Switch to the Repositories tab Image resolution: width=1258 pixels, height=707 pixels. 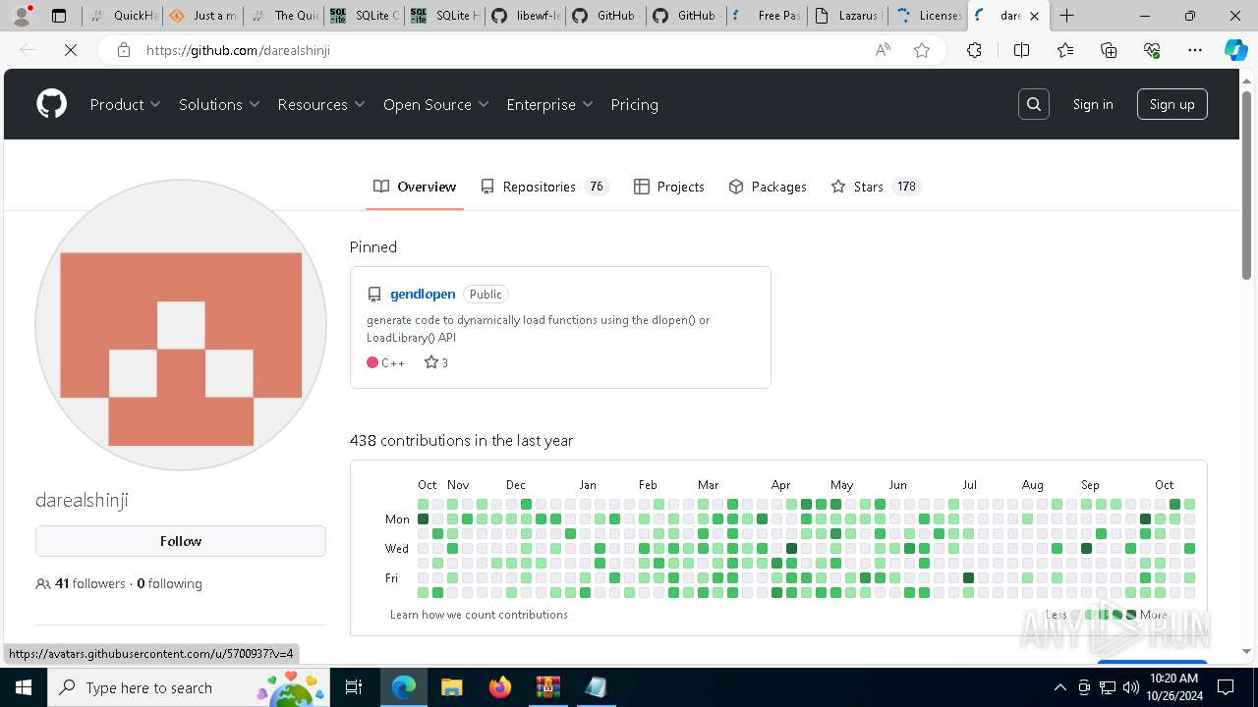click(x=545, y=187)
